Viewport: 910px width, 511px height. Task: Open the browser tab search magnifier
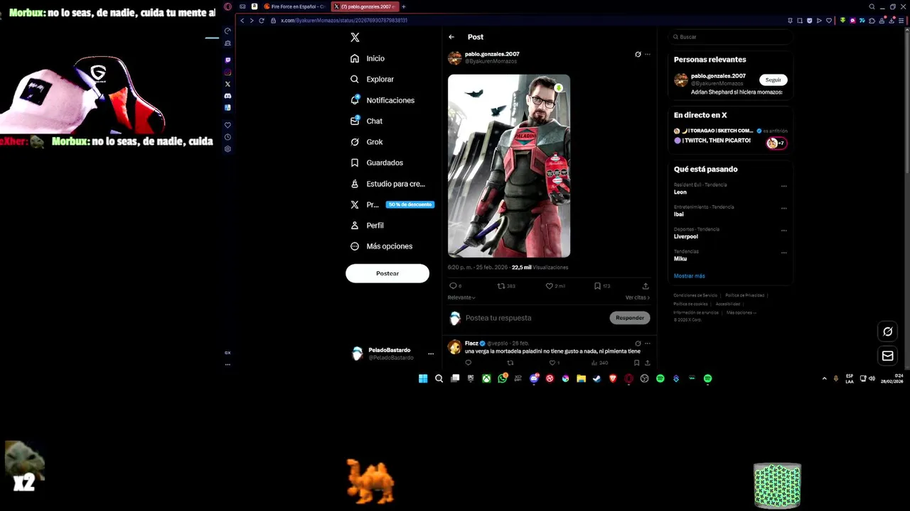[x=872, y=6]
